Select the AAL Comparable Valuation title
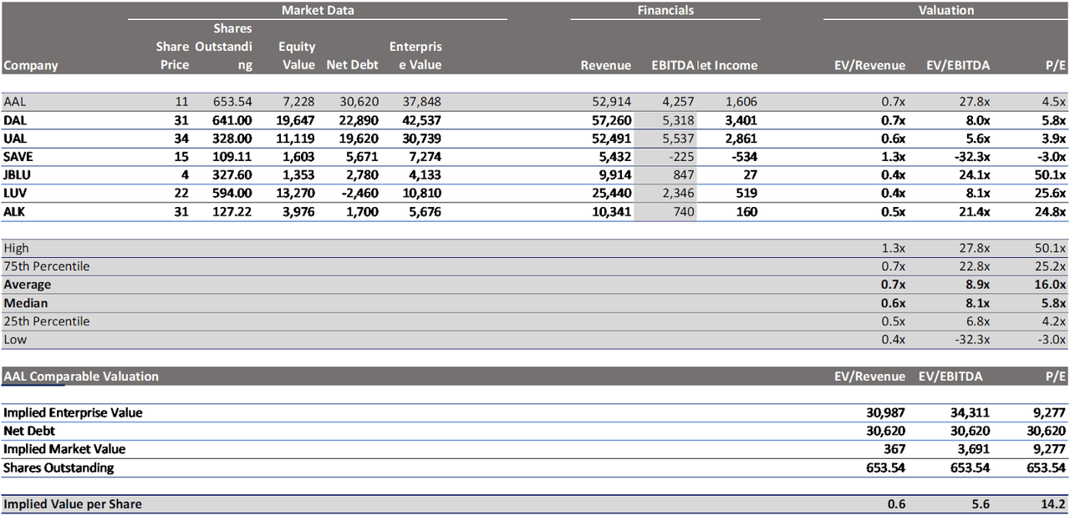The height and width of the screenshot is (515, 1070). (x=81, y=376)
